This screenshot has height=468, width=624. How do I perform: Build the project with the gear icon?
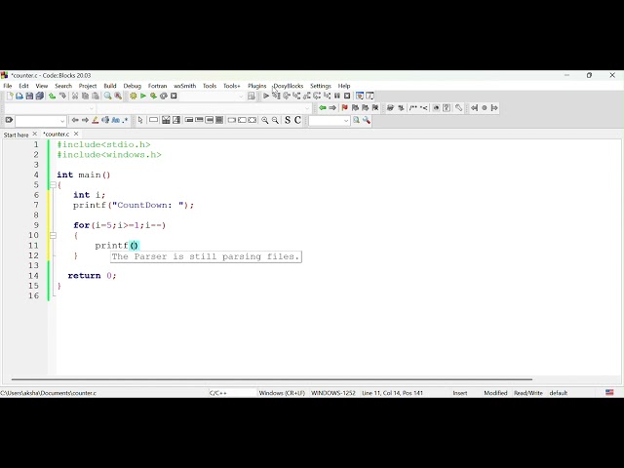pos(133,96)
